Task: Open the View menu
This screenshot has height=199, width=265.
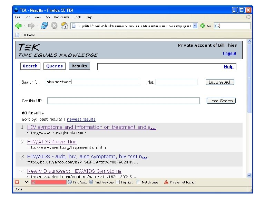Action: point(38,17)
